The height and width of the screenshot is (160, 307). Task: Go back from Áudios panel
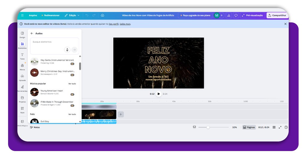(x=32, y=33)
